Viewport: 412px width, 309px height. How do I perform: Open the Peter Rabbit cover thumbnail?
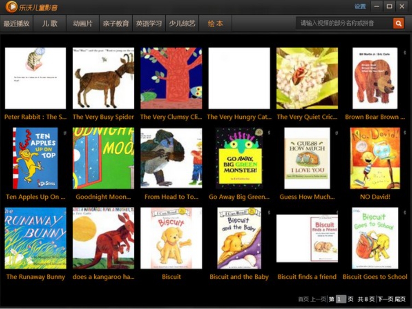pos(35,78)
